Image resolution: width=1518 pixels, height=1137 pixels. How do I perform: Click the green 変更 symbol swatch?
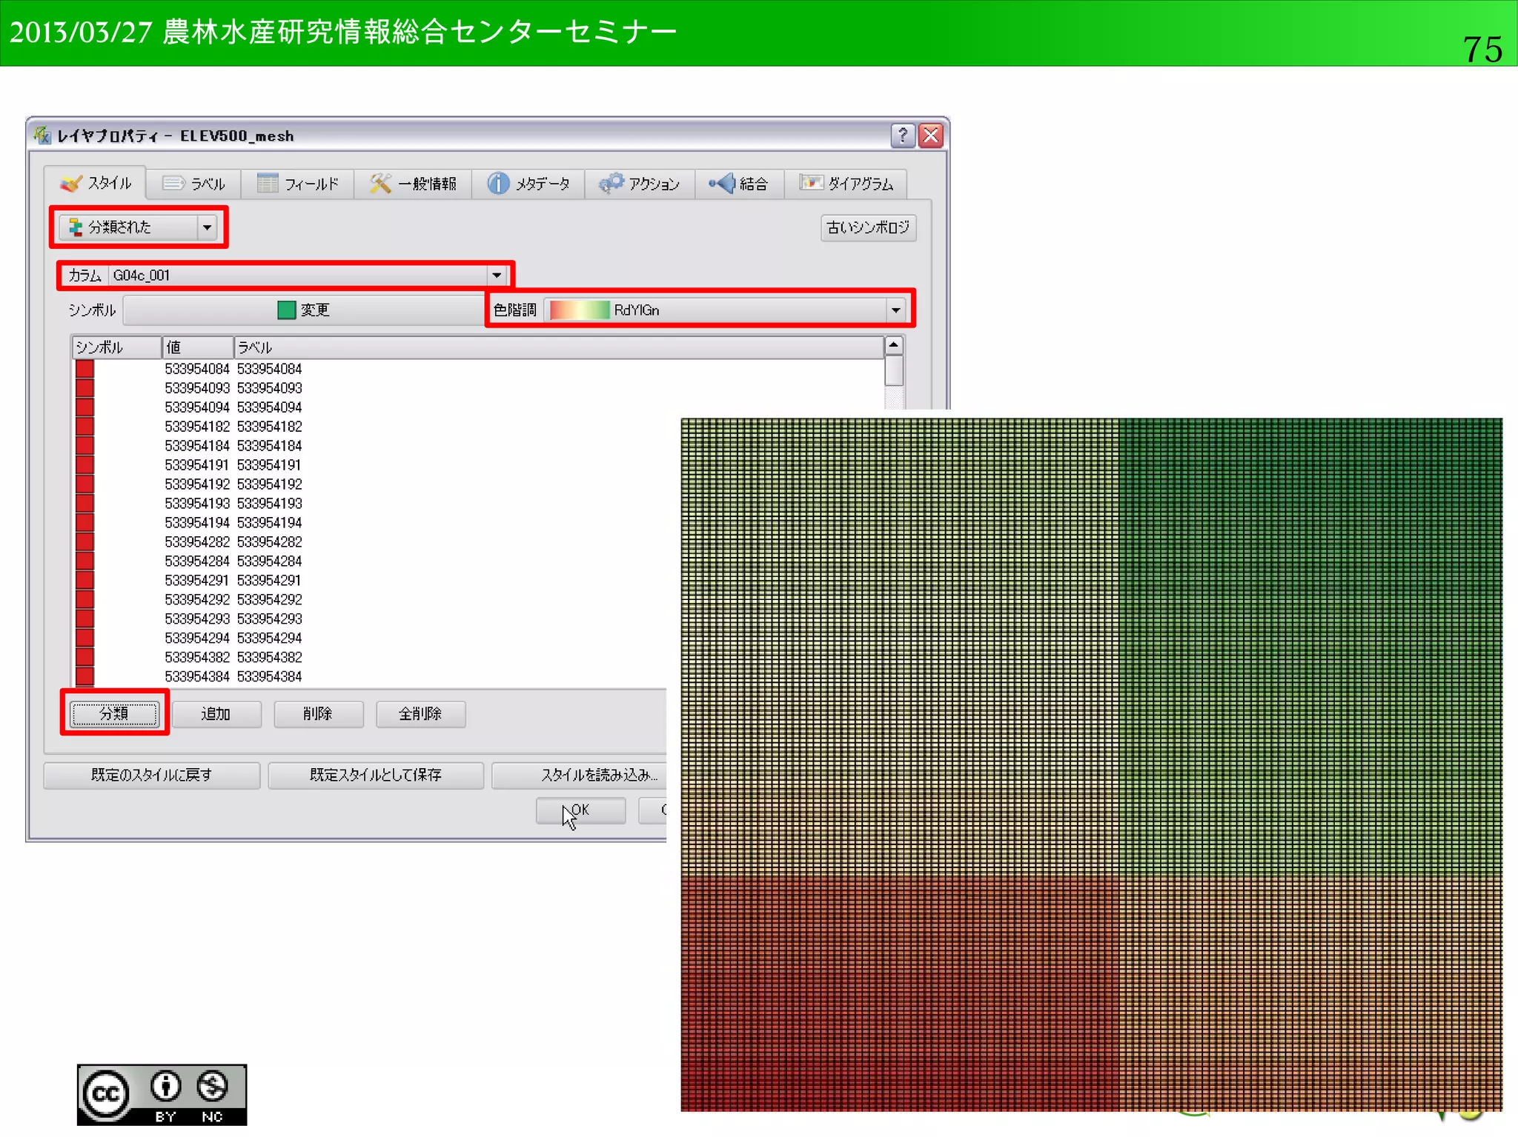click(286, 310)
